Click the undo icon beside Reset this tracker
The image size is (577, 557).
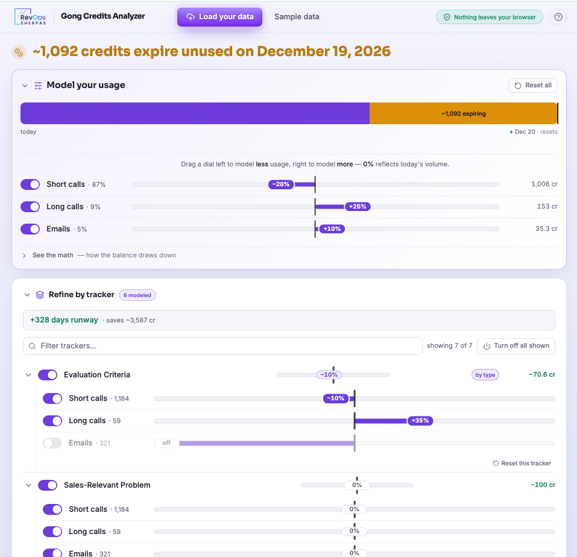pos(496,463)
